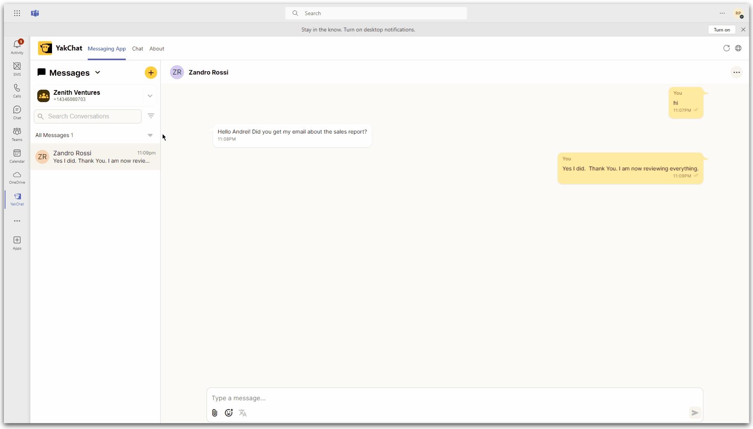Open app in browser globe icon
Image resolution: width=753 pixels, height=429 pixels.
tap(738, 48)
